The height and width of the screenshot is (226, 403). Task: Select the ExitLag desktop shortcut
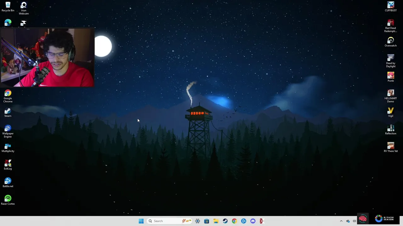pyautogui.click(x=8, y=165)
